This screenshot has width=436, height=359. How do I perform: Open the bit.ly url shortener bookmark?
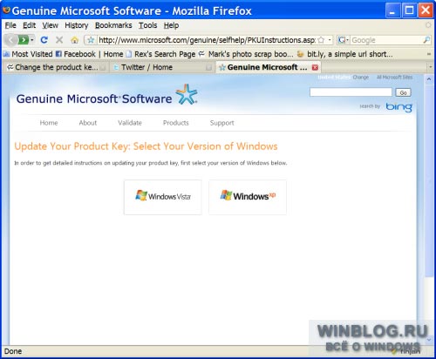click(x=344, y=54)
